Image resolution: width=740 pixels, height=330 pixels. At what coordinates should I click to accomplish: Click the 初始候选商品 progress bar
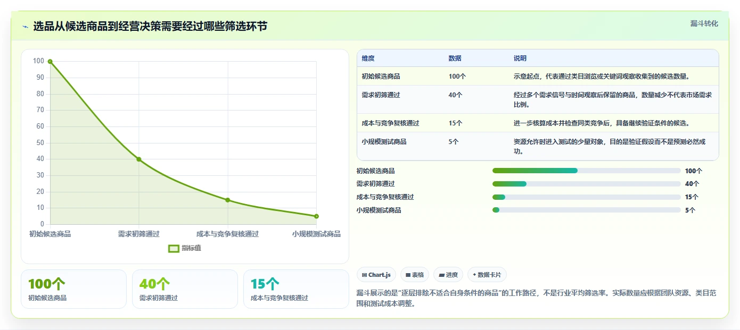(x=587, y=171)
